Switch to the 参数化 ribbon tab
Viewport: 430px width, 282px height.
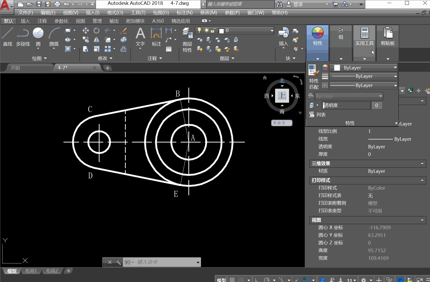coord(61,21)
